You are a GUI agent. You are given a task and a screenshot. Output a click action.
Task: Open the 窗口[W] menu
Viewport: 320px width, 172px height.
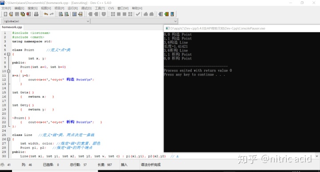click(123, 8)
